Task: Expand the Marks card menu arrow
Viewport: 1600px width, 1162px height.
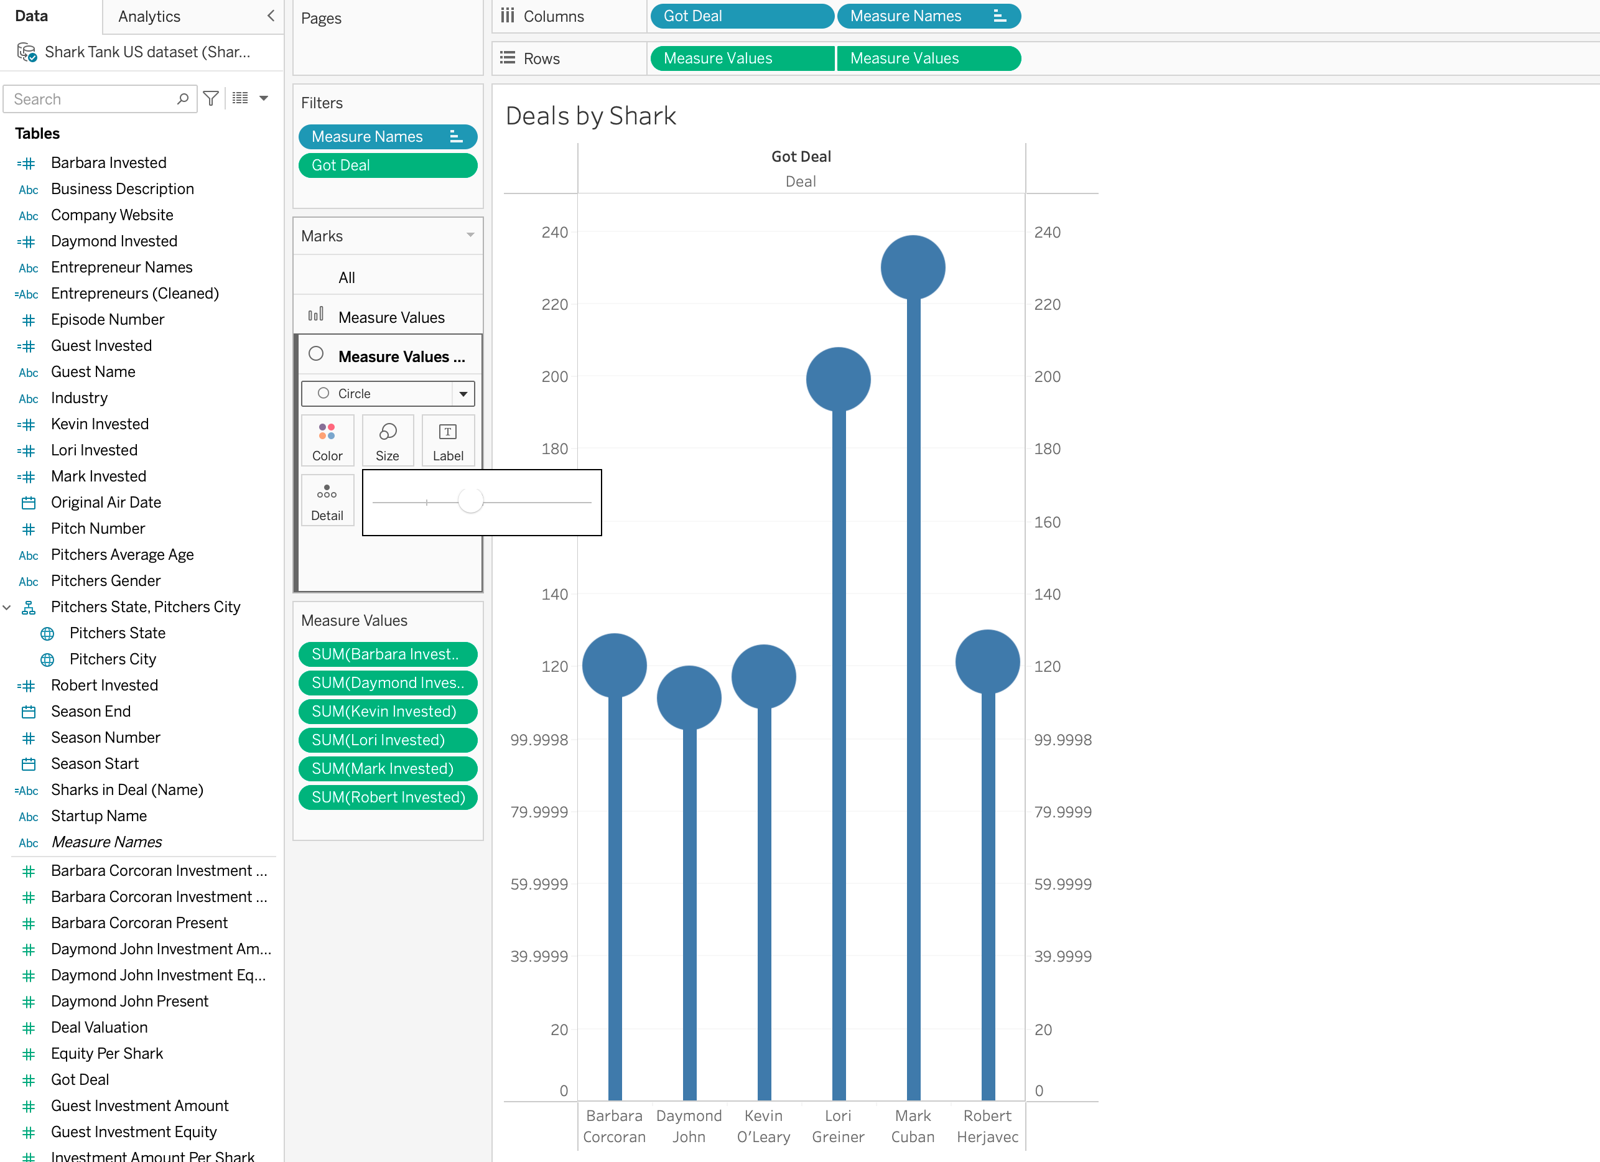Action: (x=470, y=235)
